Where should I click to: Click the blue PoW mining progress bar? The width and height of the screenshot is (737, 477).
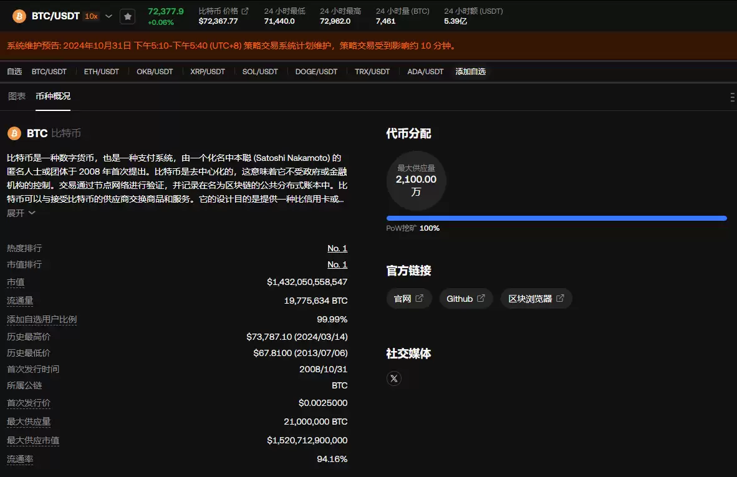coord(556,218)
